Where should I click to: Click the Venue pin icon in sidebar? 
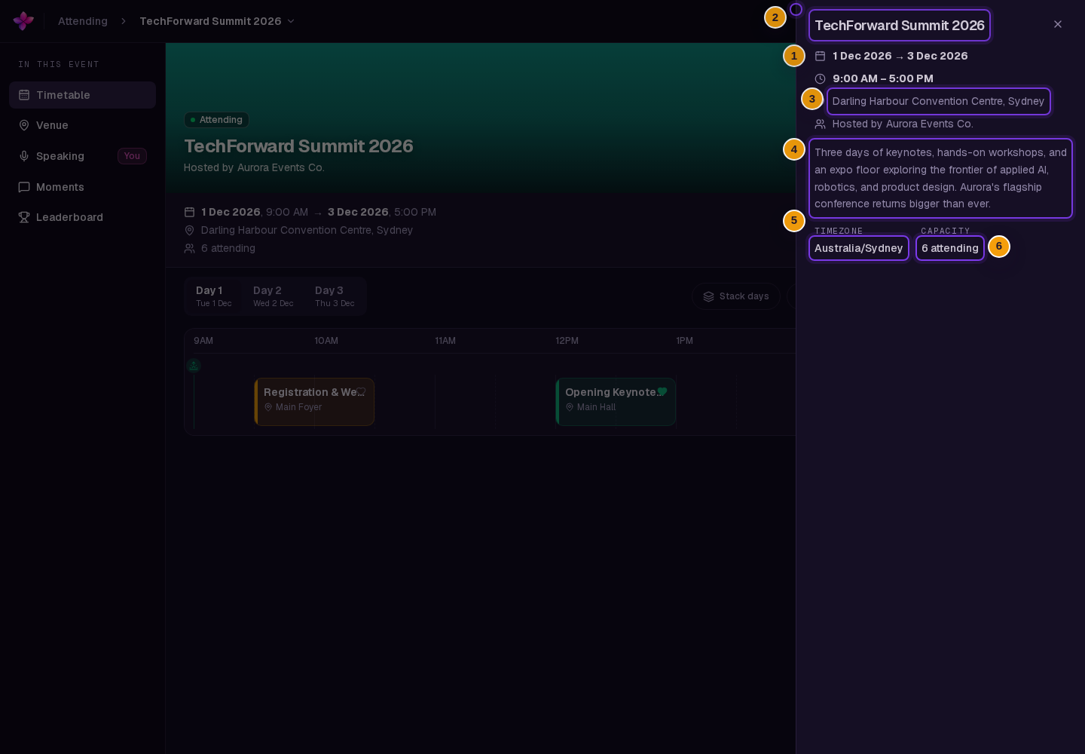point(24,125)
